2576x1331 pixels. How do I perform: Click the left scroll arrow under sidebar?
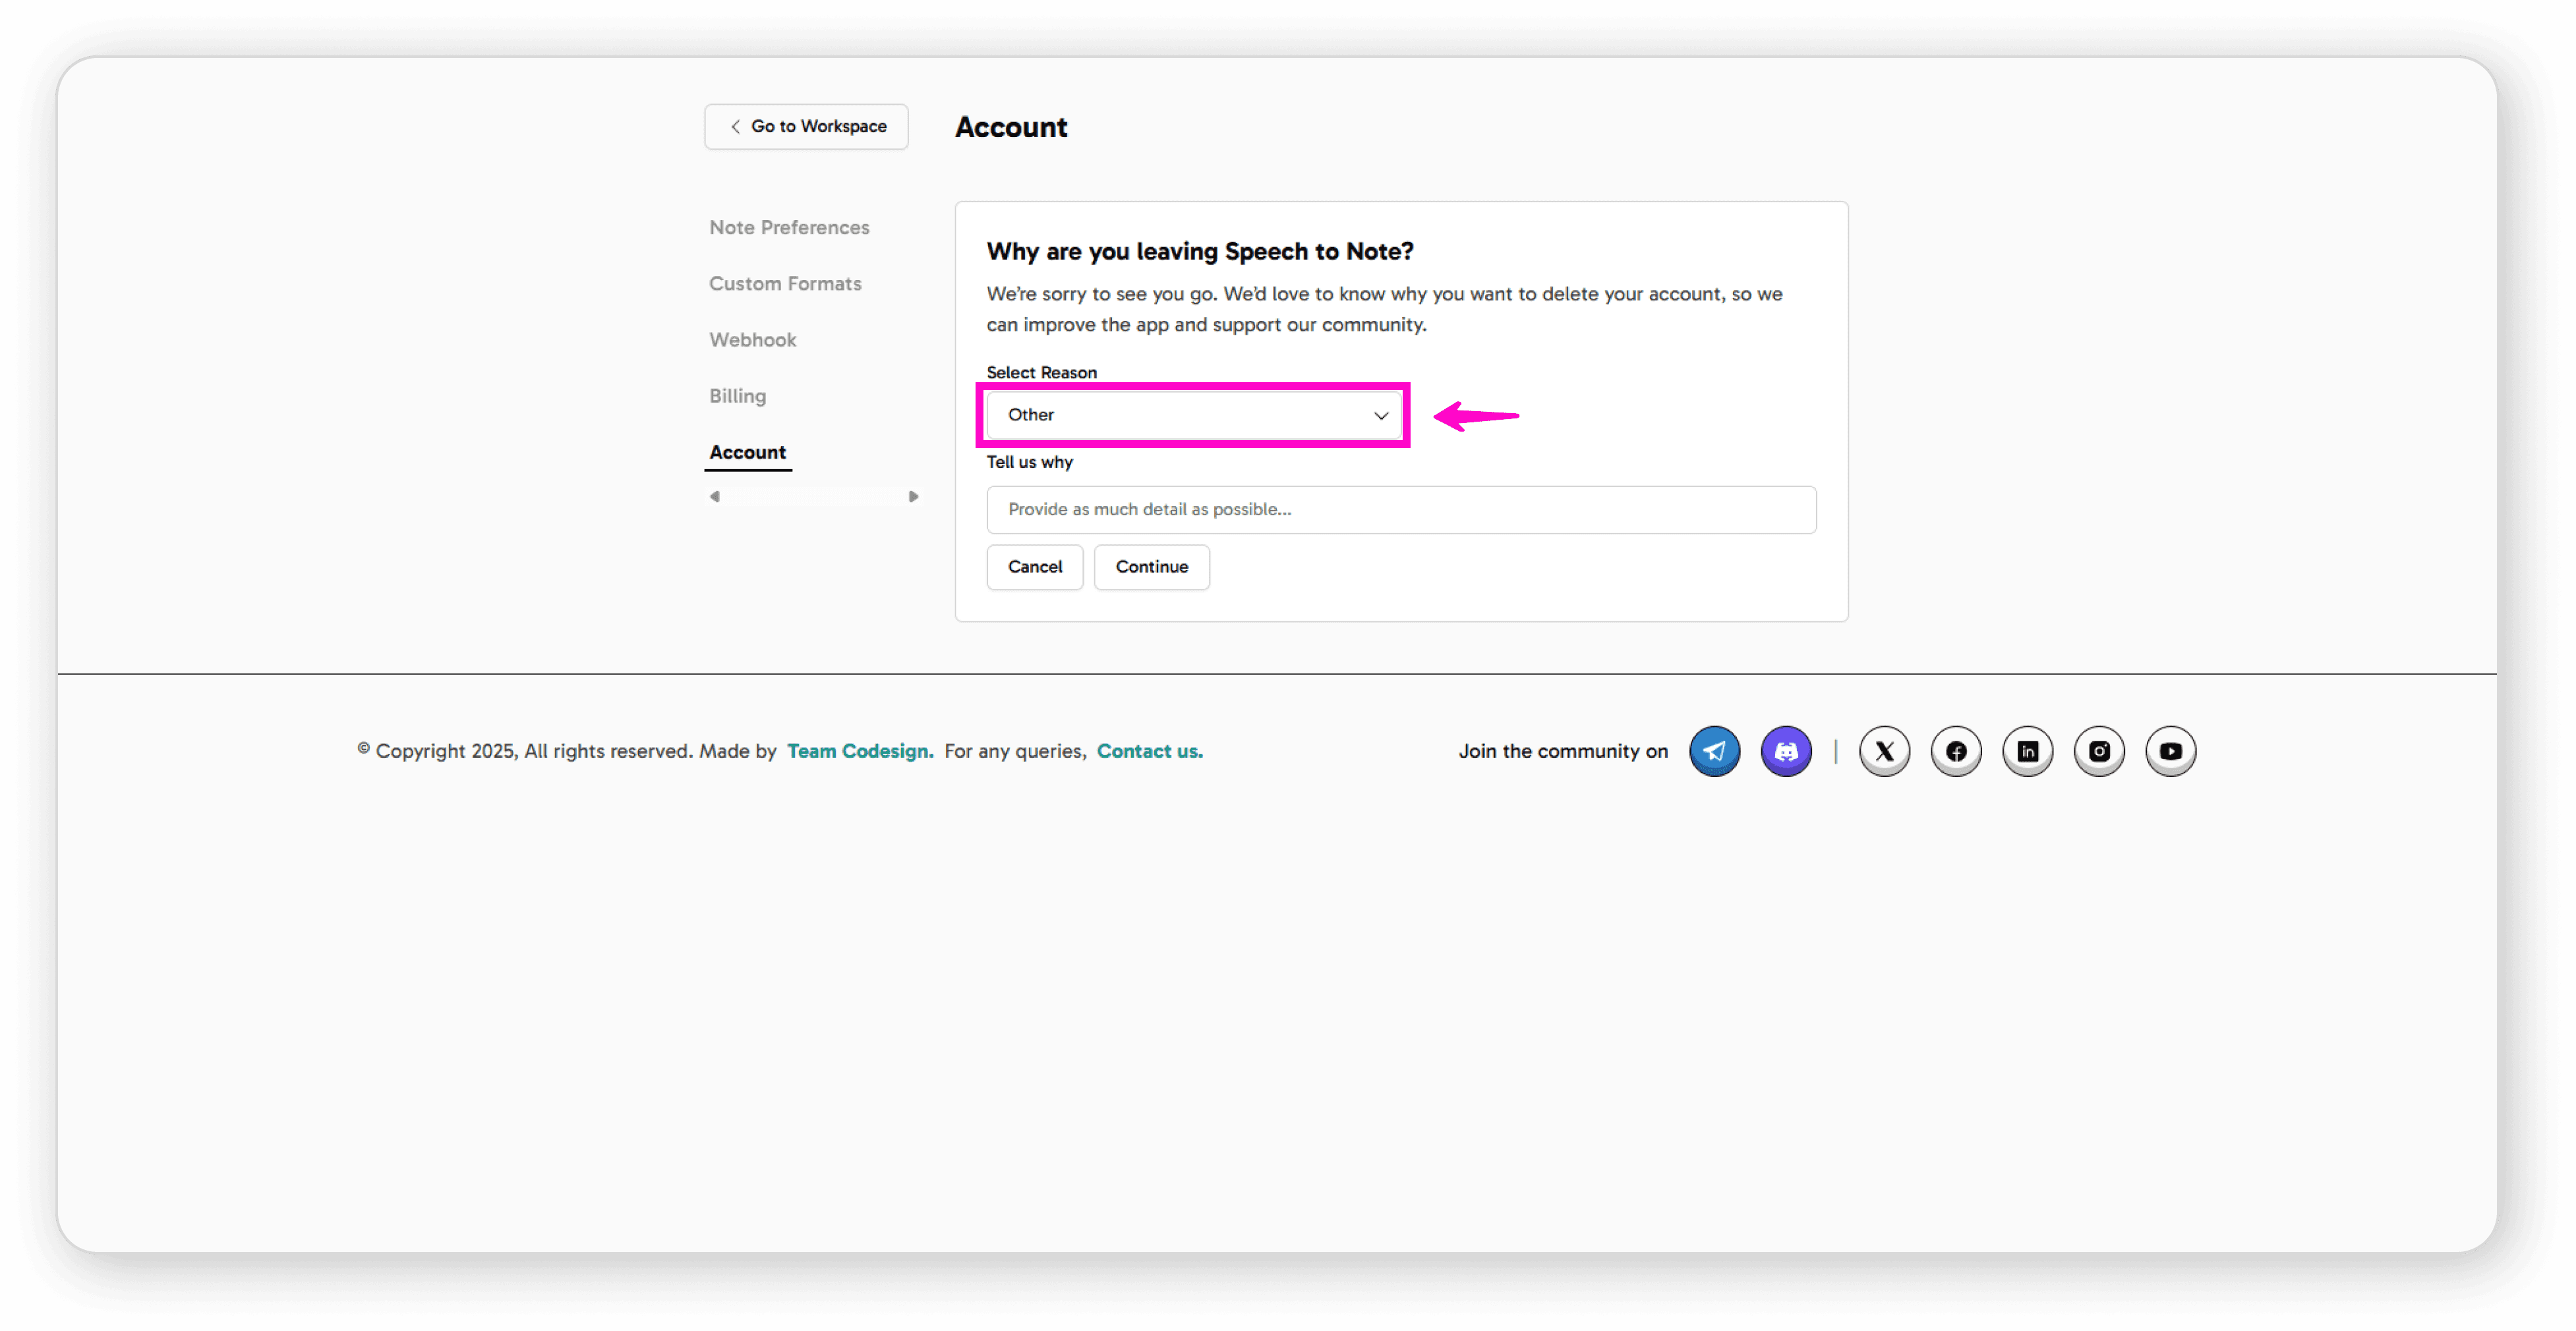[714, 497]
